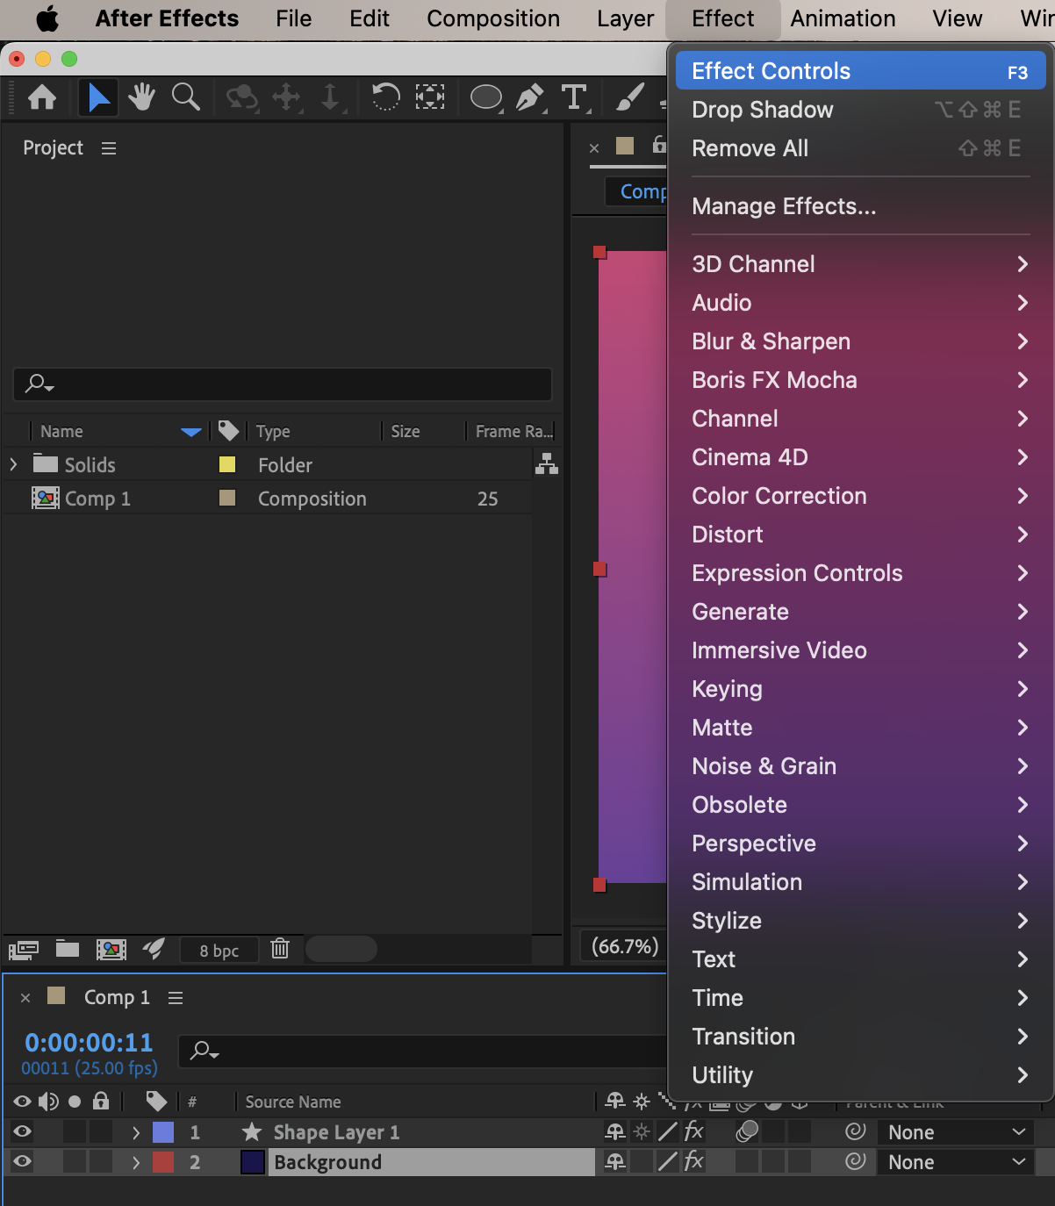The height and width of the screenshot is (1206, 1055).
Task: Select the Ellipse shape tool
Action: pyautogui.click(x=486, y=97)
